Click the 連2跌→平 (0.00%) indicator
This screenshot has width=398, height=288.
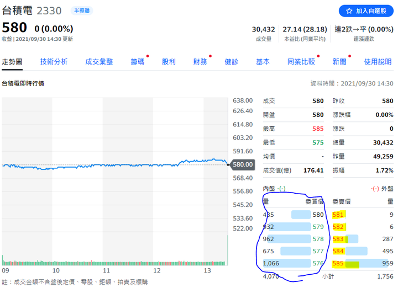click(x=364, y=29)
